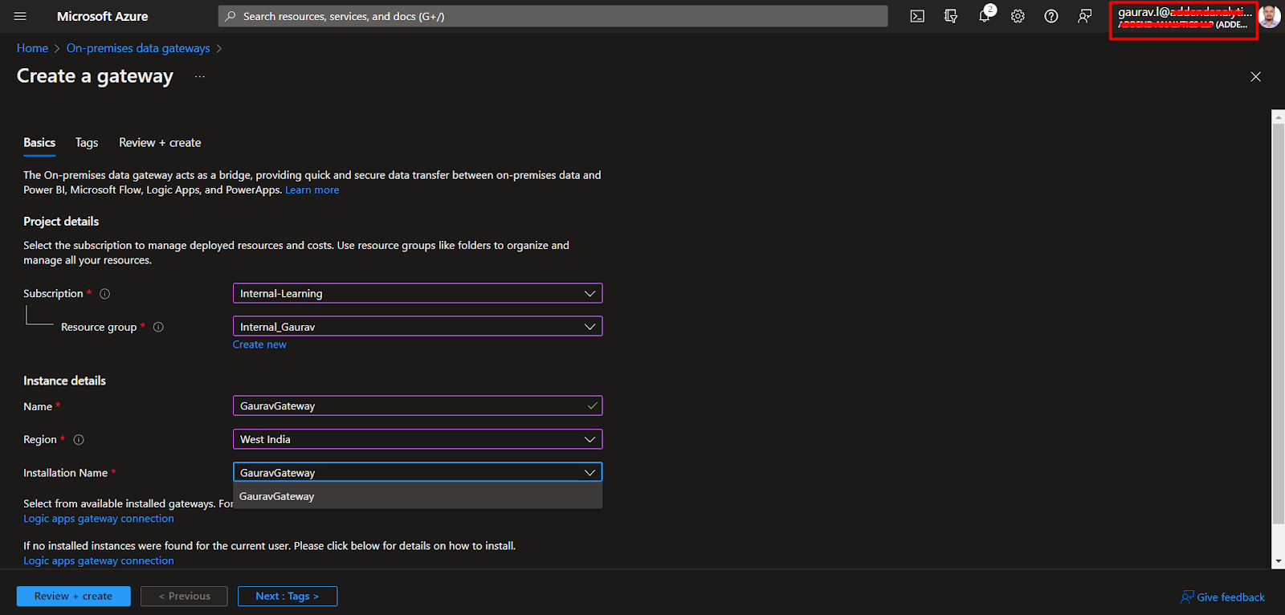The image size is (1285, 615).
Task: Open the Directories and subscriptions filter
Action: coord(951,16)
